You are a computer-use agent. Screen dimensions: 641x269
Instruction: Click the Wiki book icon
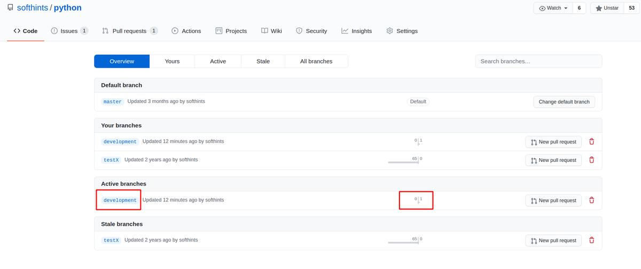pyautogui.click(x=264, y=31)
